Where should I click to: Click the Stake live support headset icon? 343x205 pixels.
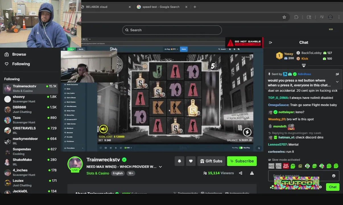(259, 148)
